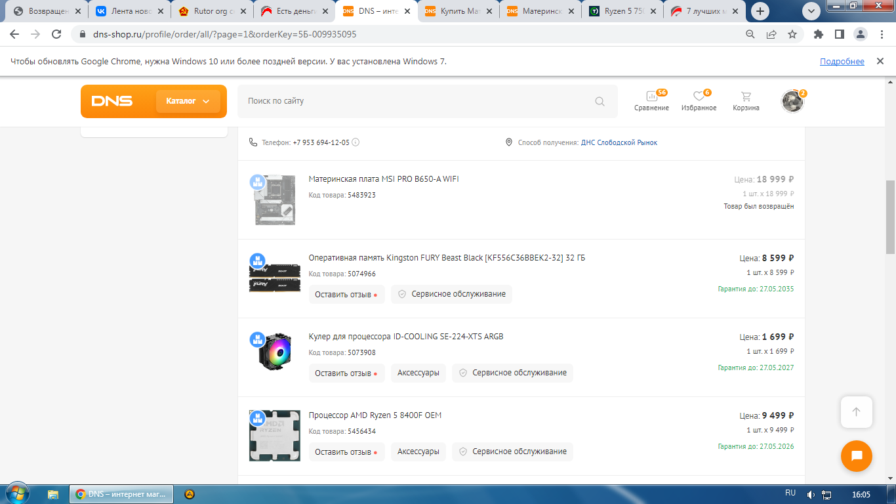Viewport: 896px width, 504px height.
Task: Click the taskbar clock showing 16:05
Action: [861, 494]
